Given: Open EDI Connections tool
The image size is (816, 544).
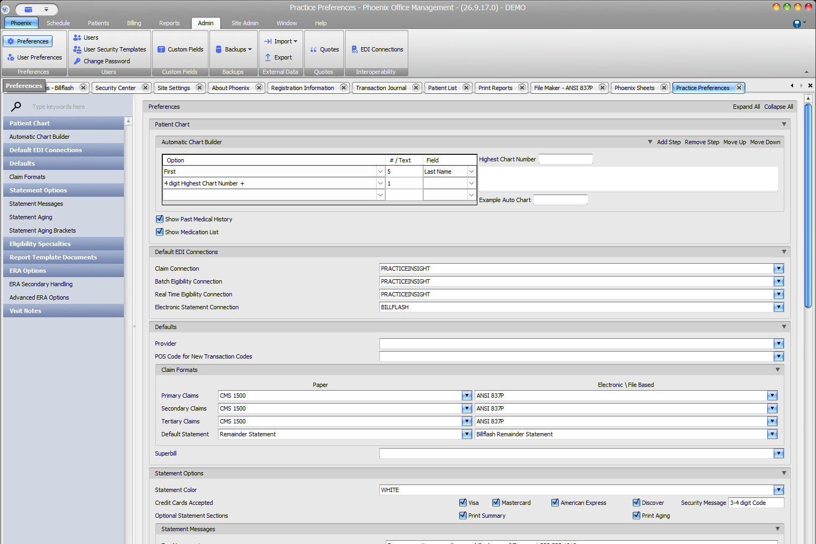Looking at the screenshot, I should click(x=377, y=49).
